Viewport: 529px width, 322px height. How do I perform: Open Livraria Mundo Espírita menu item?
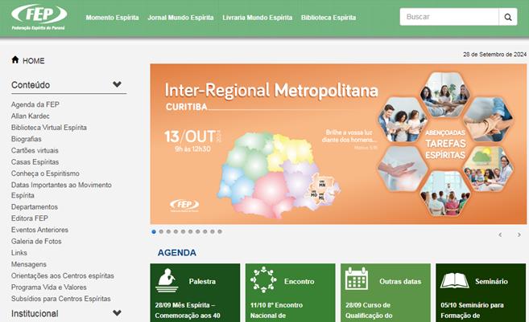tap(258, 18)
